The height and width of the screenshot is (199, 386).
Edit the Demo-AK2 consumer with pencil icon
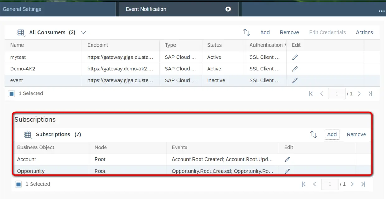[x=295, y=69]
